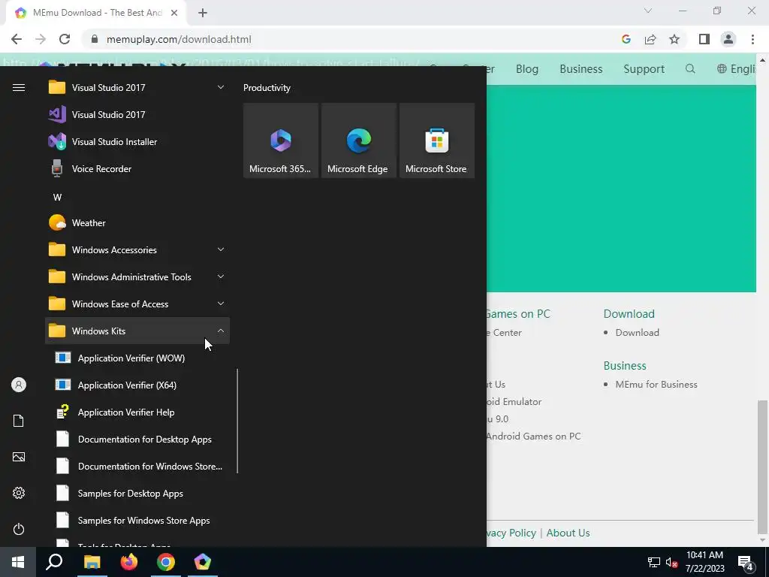Open Documentation for Desktop Apps
769x577 pixels.
(x=137, y=439)
